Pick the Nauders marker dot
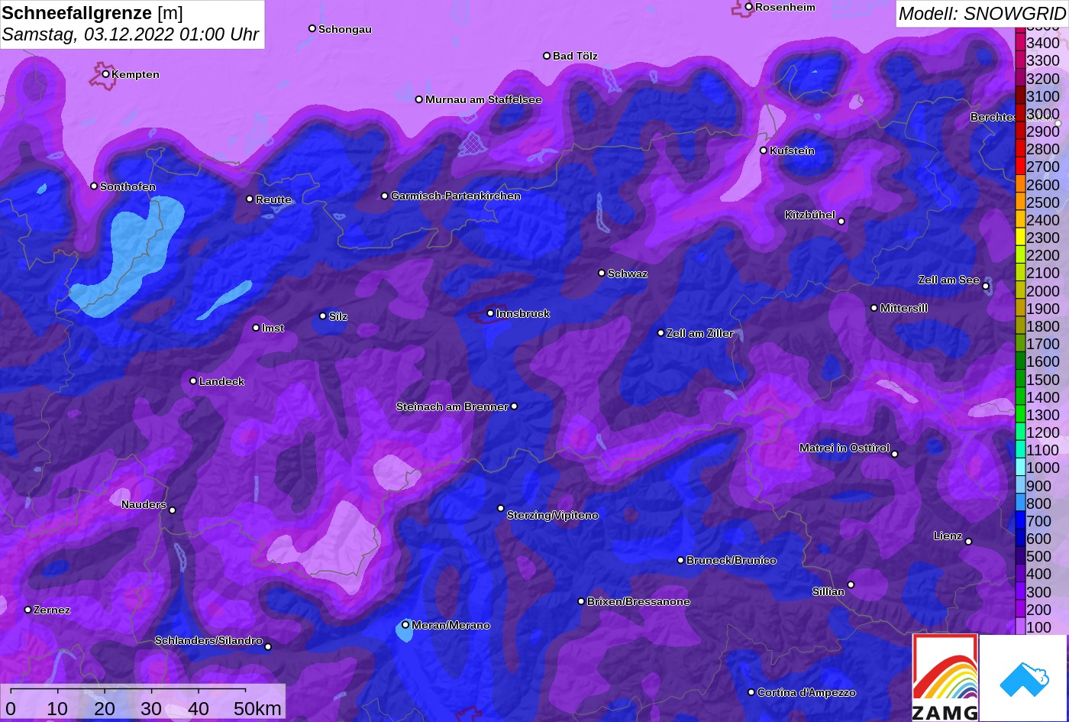 173,510
